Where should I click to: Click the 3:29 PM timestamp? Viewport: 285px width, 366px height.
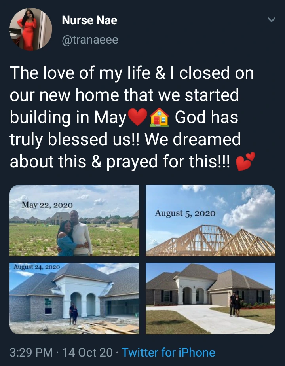[x=31, y=352]
